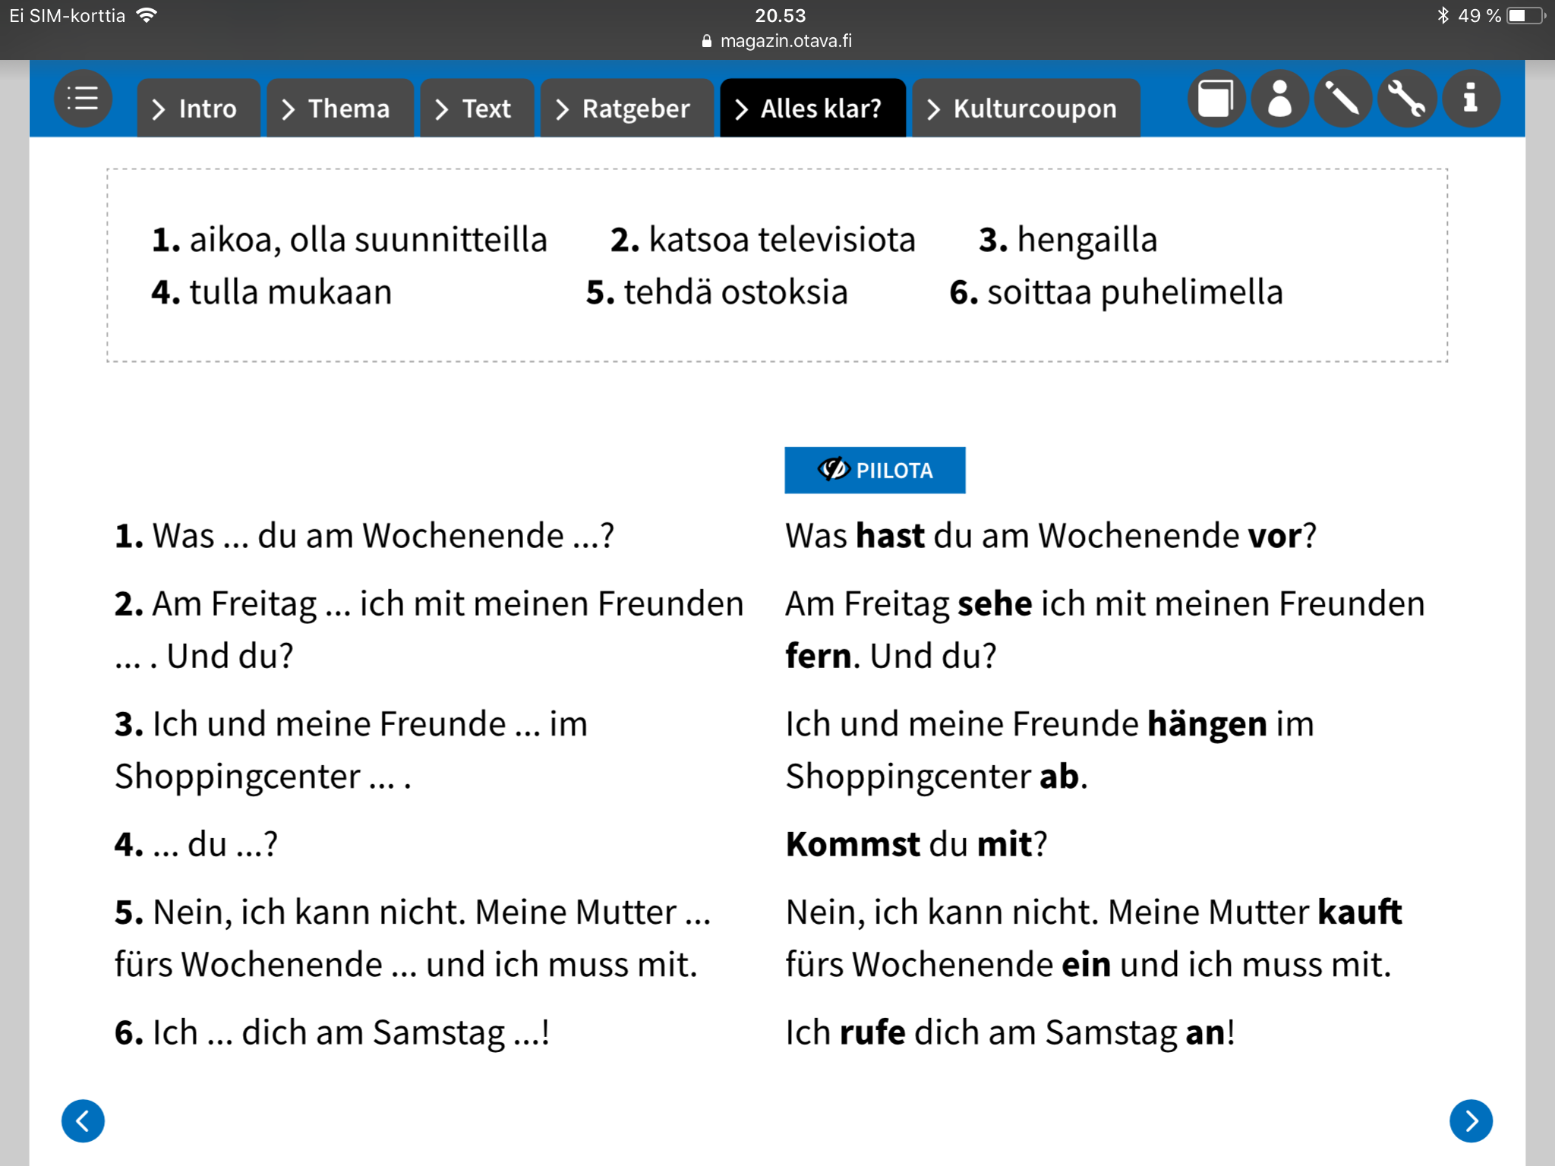The width and height of the screenshot is (1555, 1166).
Task: Go to next page with right arrow
Action: [1471, 1120]
